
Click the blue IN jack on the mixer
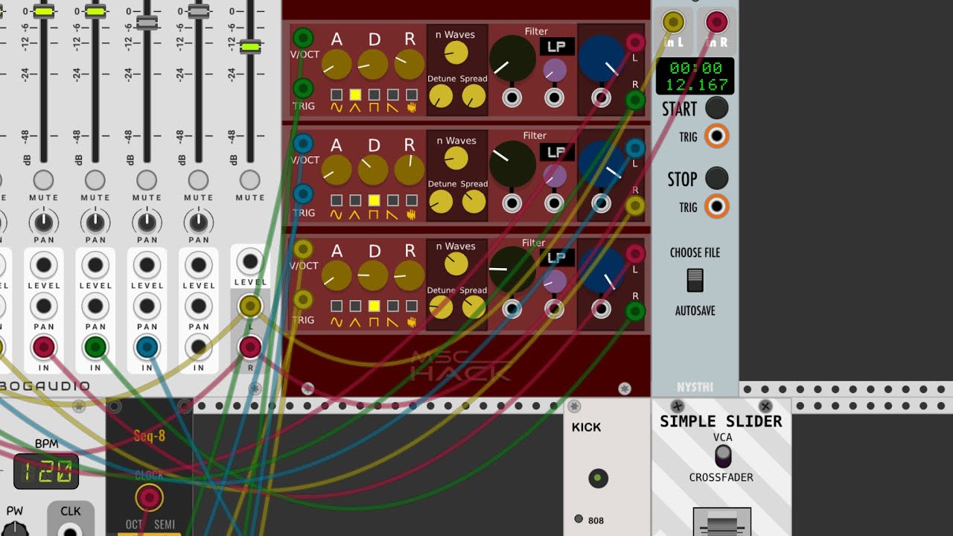(147, 347)
